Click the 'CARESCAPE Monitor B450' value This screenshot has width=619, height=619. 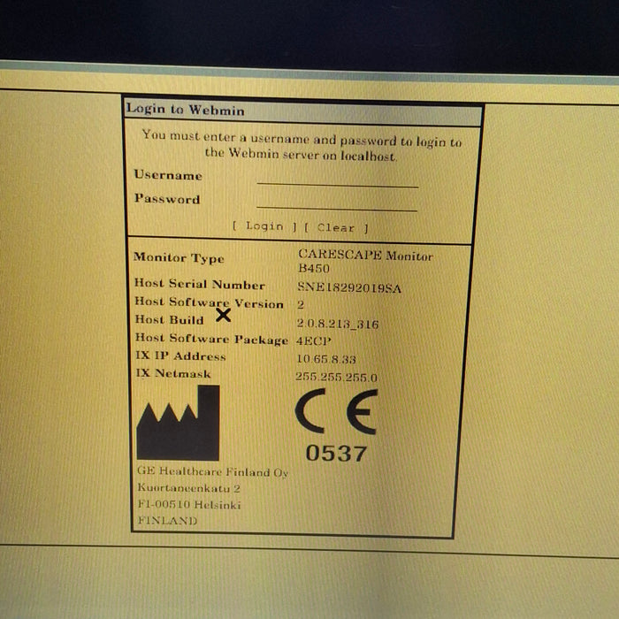[x=365, y=262]
